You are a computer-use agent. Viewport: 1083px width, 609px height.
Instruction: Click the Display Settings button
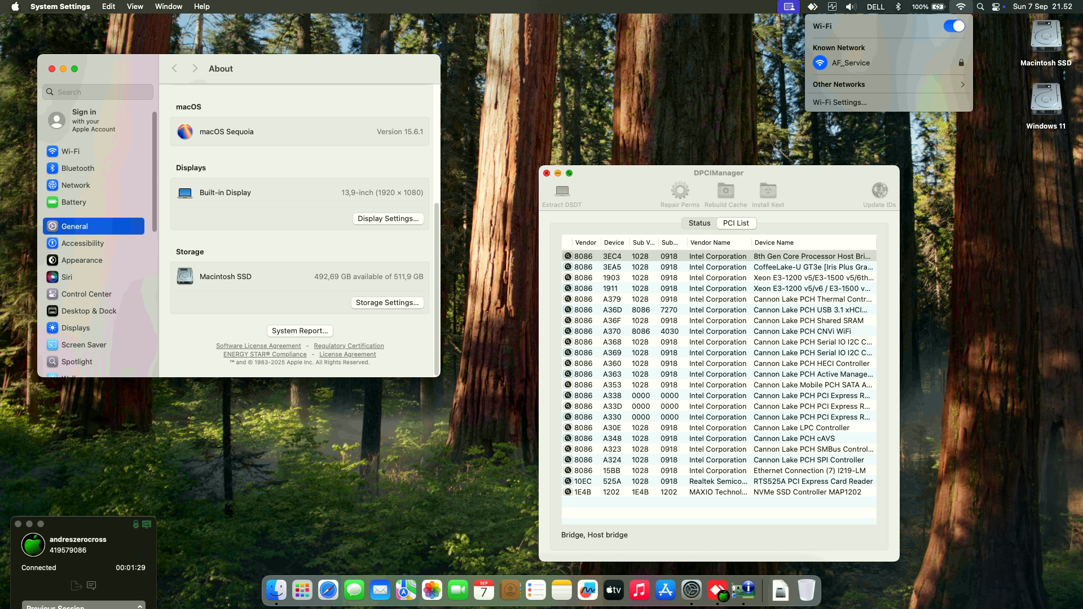[x=388, y=219]
